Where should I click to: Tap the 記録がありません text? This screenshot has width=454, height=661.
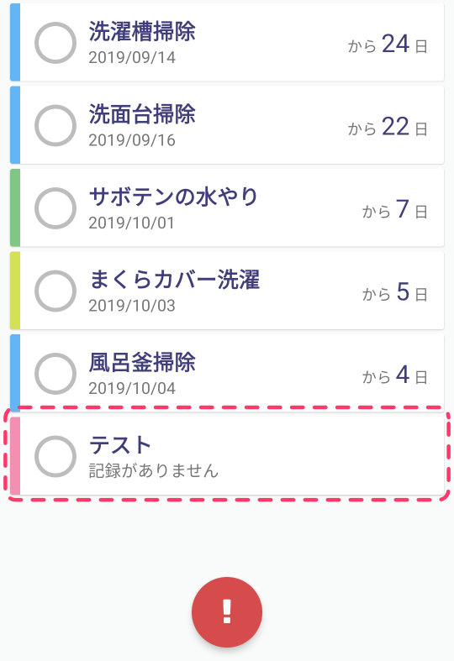coord(154,470)
